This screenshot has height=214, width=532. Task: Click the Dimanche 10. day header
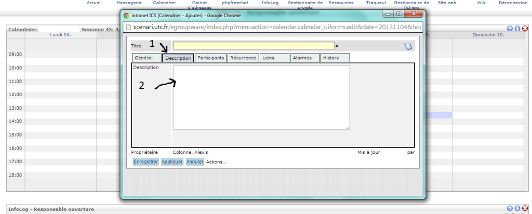coord(488,35)
